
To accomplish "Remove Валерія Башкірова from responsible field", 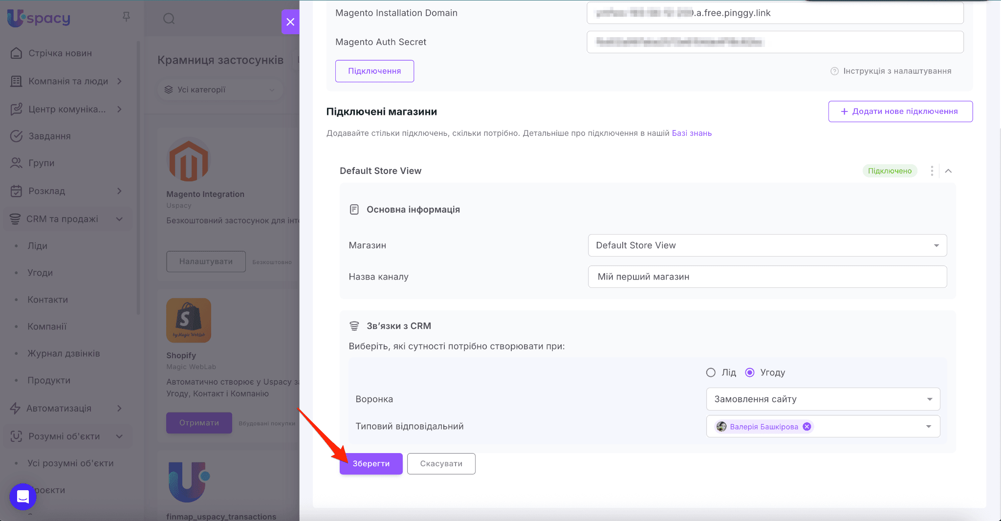I will pos(807,427).
